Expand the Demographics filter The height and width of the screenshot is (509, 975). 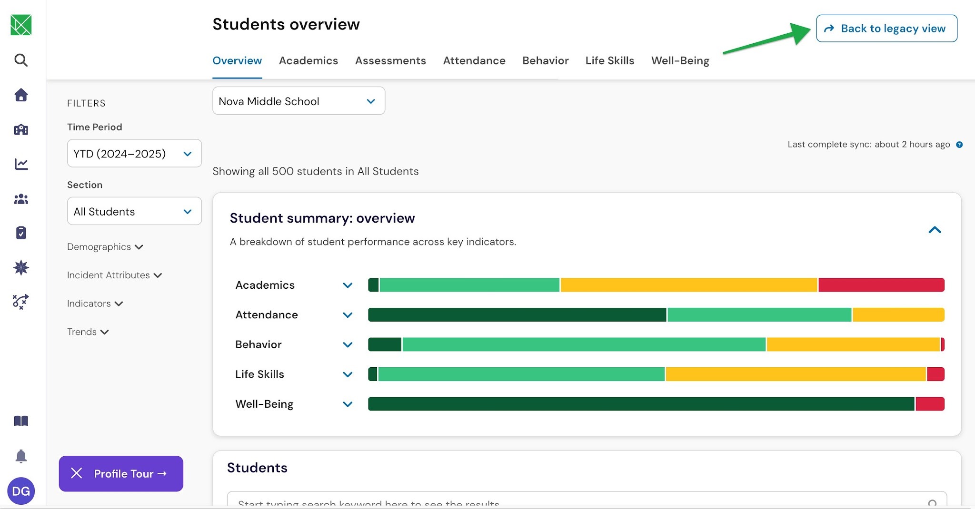pos(105,247)
